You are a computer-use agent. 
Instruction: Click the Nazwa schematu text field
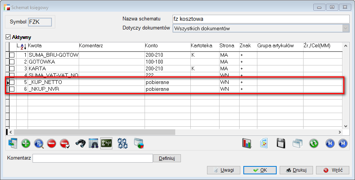click(260, 19)
